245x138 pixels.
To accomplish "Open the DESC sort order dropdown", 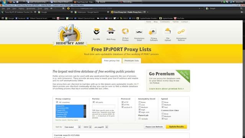I will coord(87,127).
